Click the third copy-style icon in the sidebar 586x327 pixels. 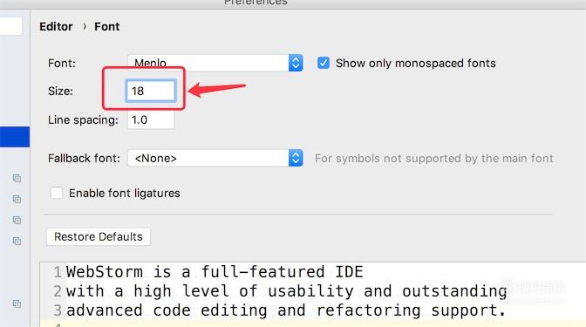(17, 220)
